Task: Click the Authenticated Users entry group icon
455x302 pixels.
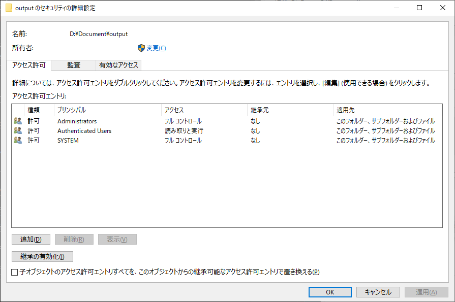Action: 18,131
